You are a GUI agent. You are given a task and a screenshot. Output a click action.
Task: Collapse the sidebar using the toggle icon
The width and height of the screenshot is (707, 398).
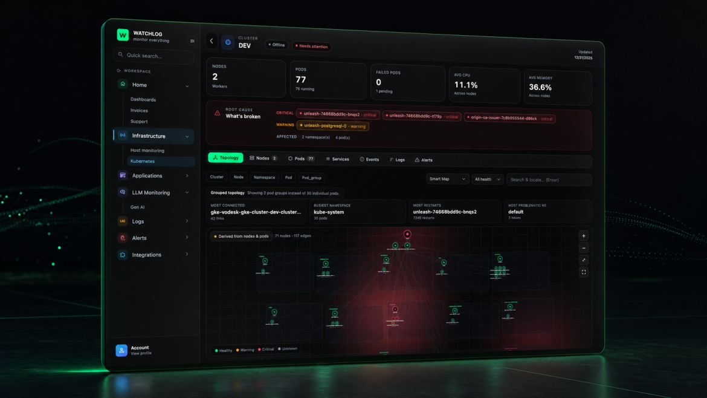pos(193,41)
